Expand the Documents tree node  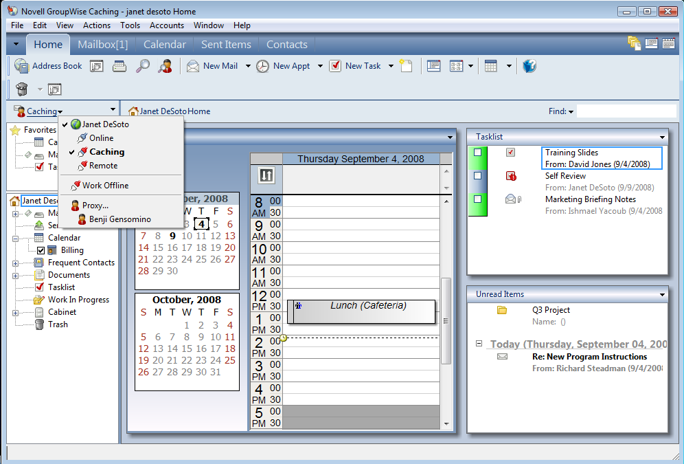click(15, 276)
